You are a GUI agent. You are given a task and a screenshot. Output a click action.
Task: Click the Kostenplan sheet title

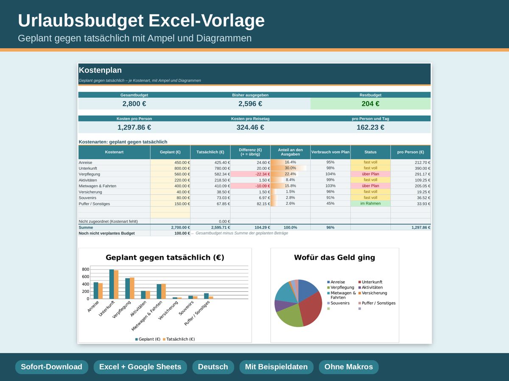[101, 70]
